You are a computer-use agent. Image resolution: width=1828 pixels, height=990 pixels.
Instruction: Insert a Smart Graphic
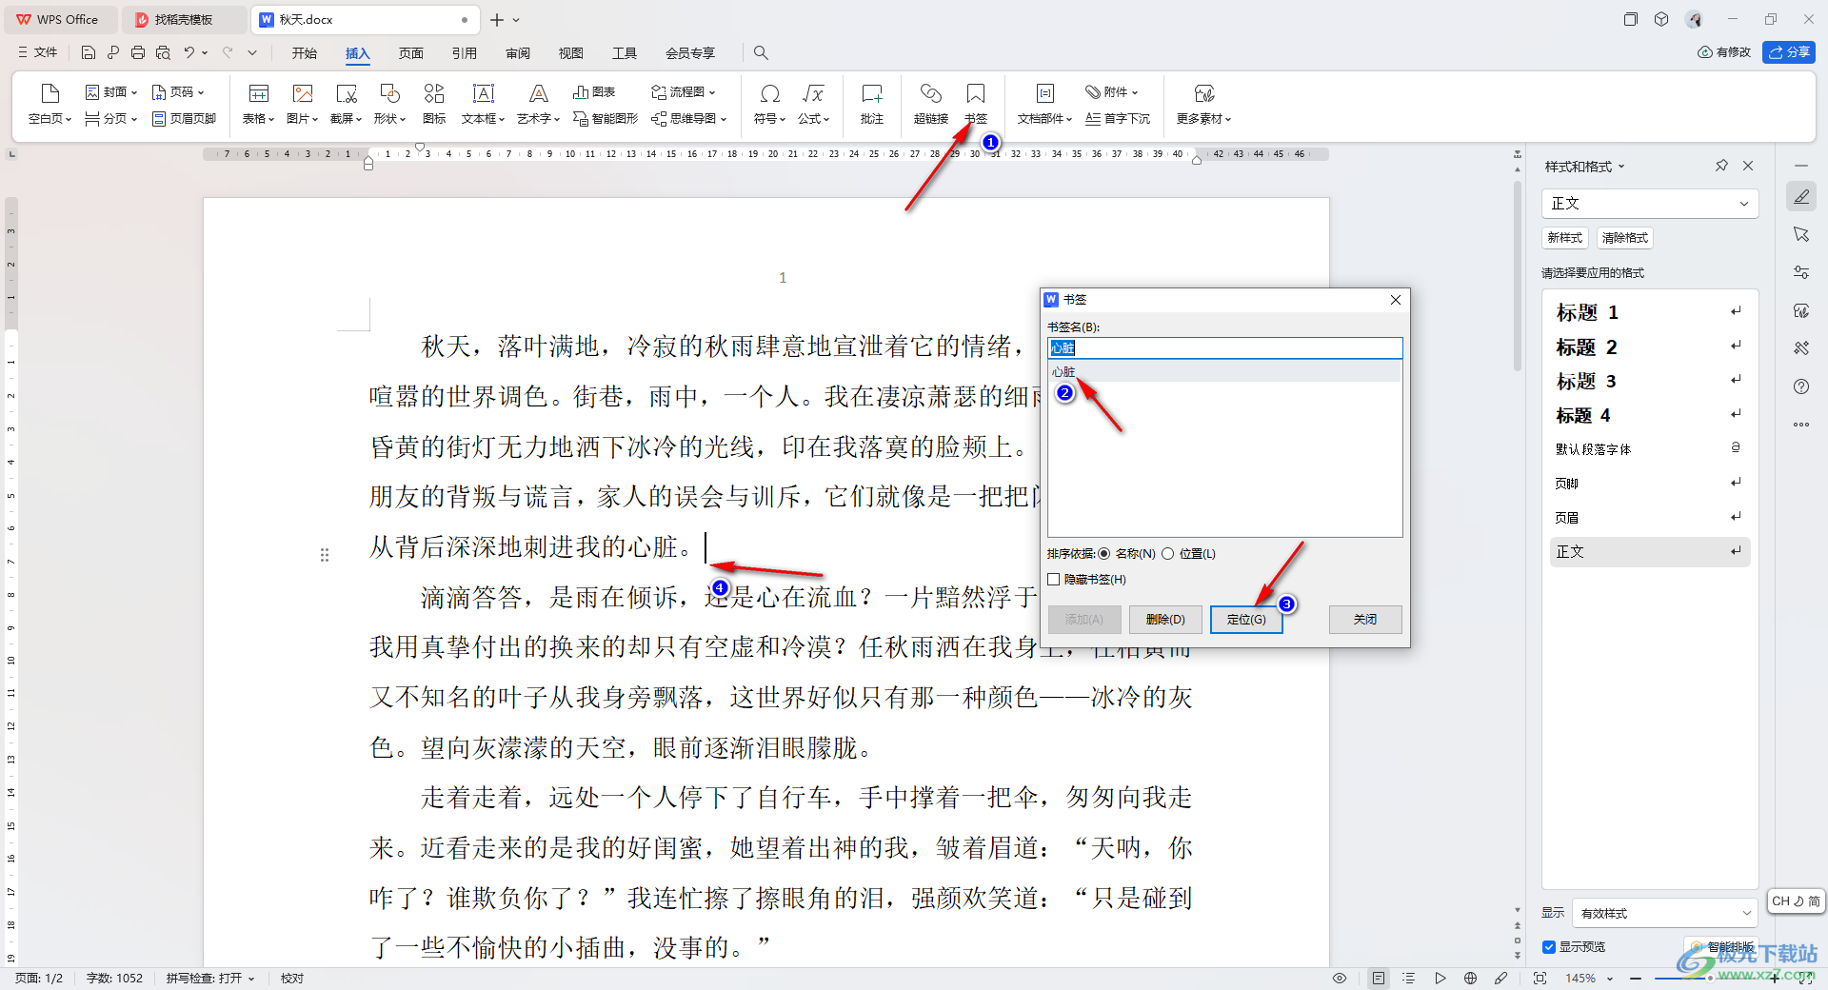(x=606, y=119)
